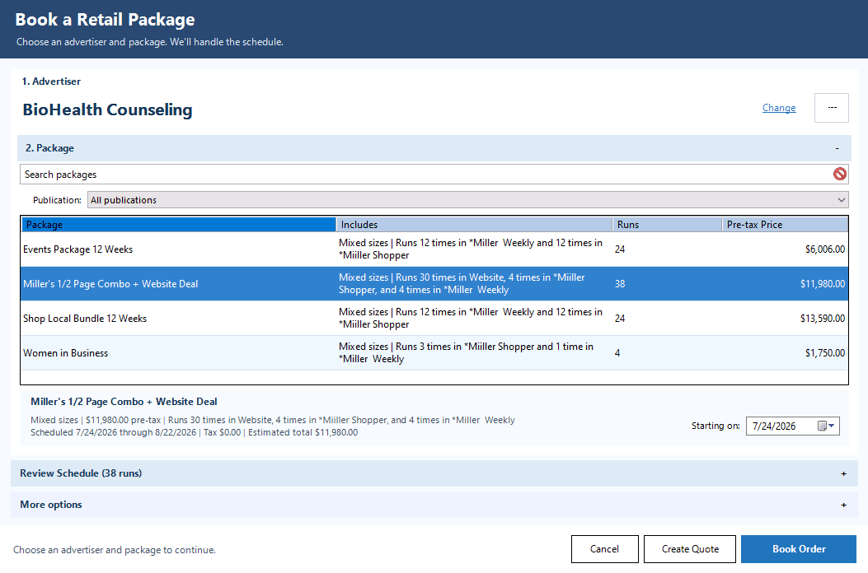
Task: Select the Women in Business package row
Action: pos(434,353)
